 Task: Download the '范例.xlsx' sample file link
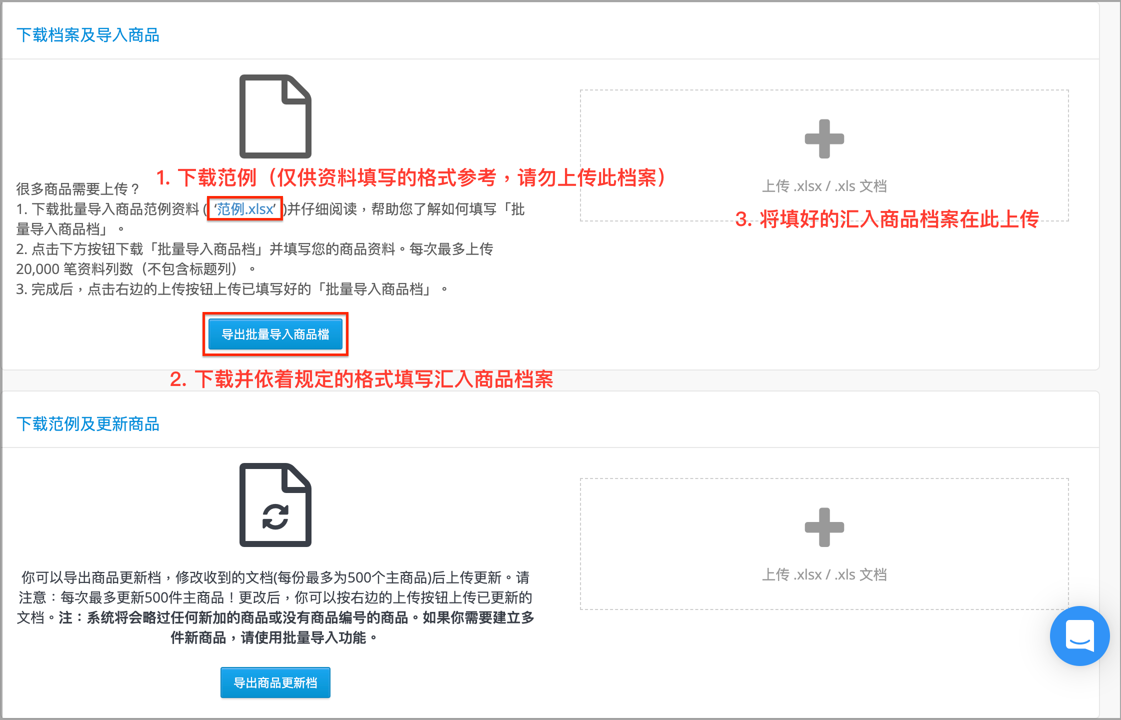245,208
